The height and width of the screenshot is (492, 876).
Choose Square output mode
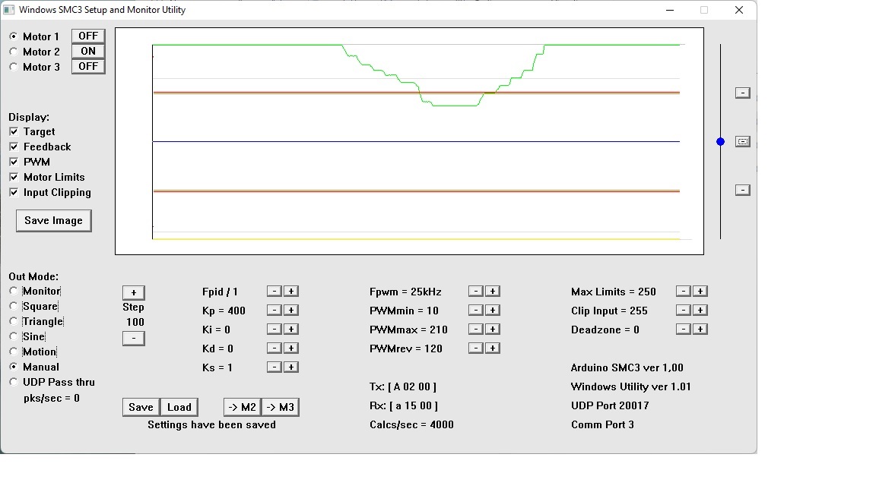click(14, 306)
